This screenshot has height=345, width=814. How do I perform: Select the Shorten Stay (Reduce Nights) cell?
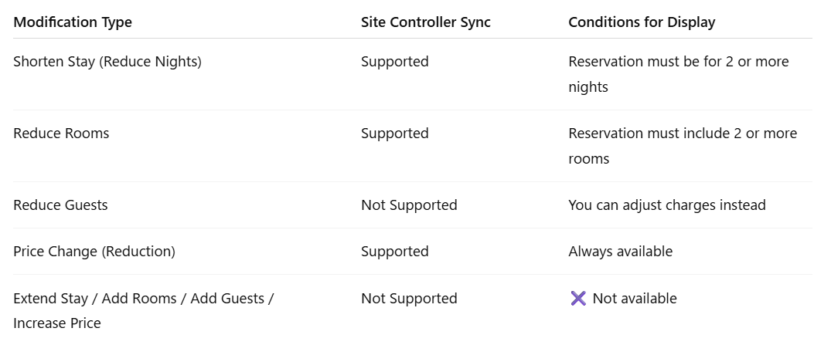tap(107, 62)
